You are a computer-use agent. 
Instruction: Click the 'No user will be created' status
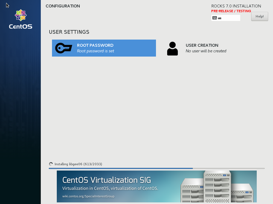206,51
